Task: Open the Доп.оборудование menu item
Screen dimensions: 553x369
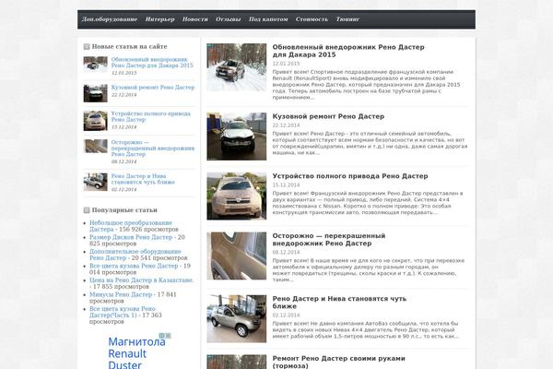Action: coord(110,19)
